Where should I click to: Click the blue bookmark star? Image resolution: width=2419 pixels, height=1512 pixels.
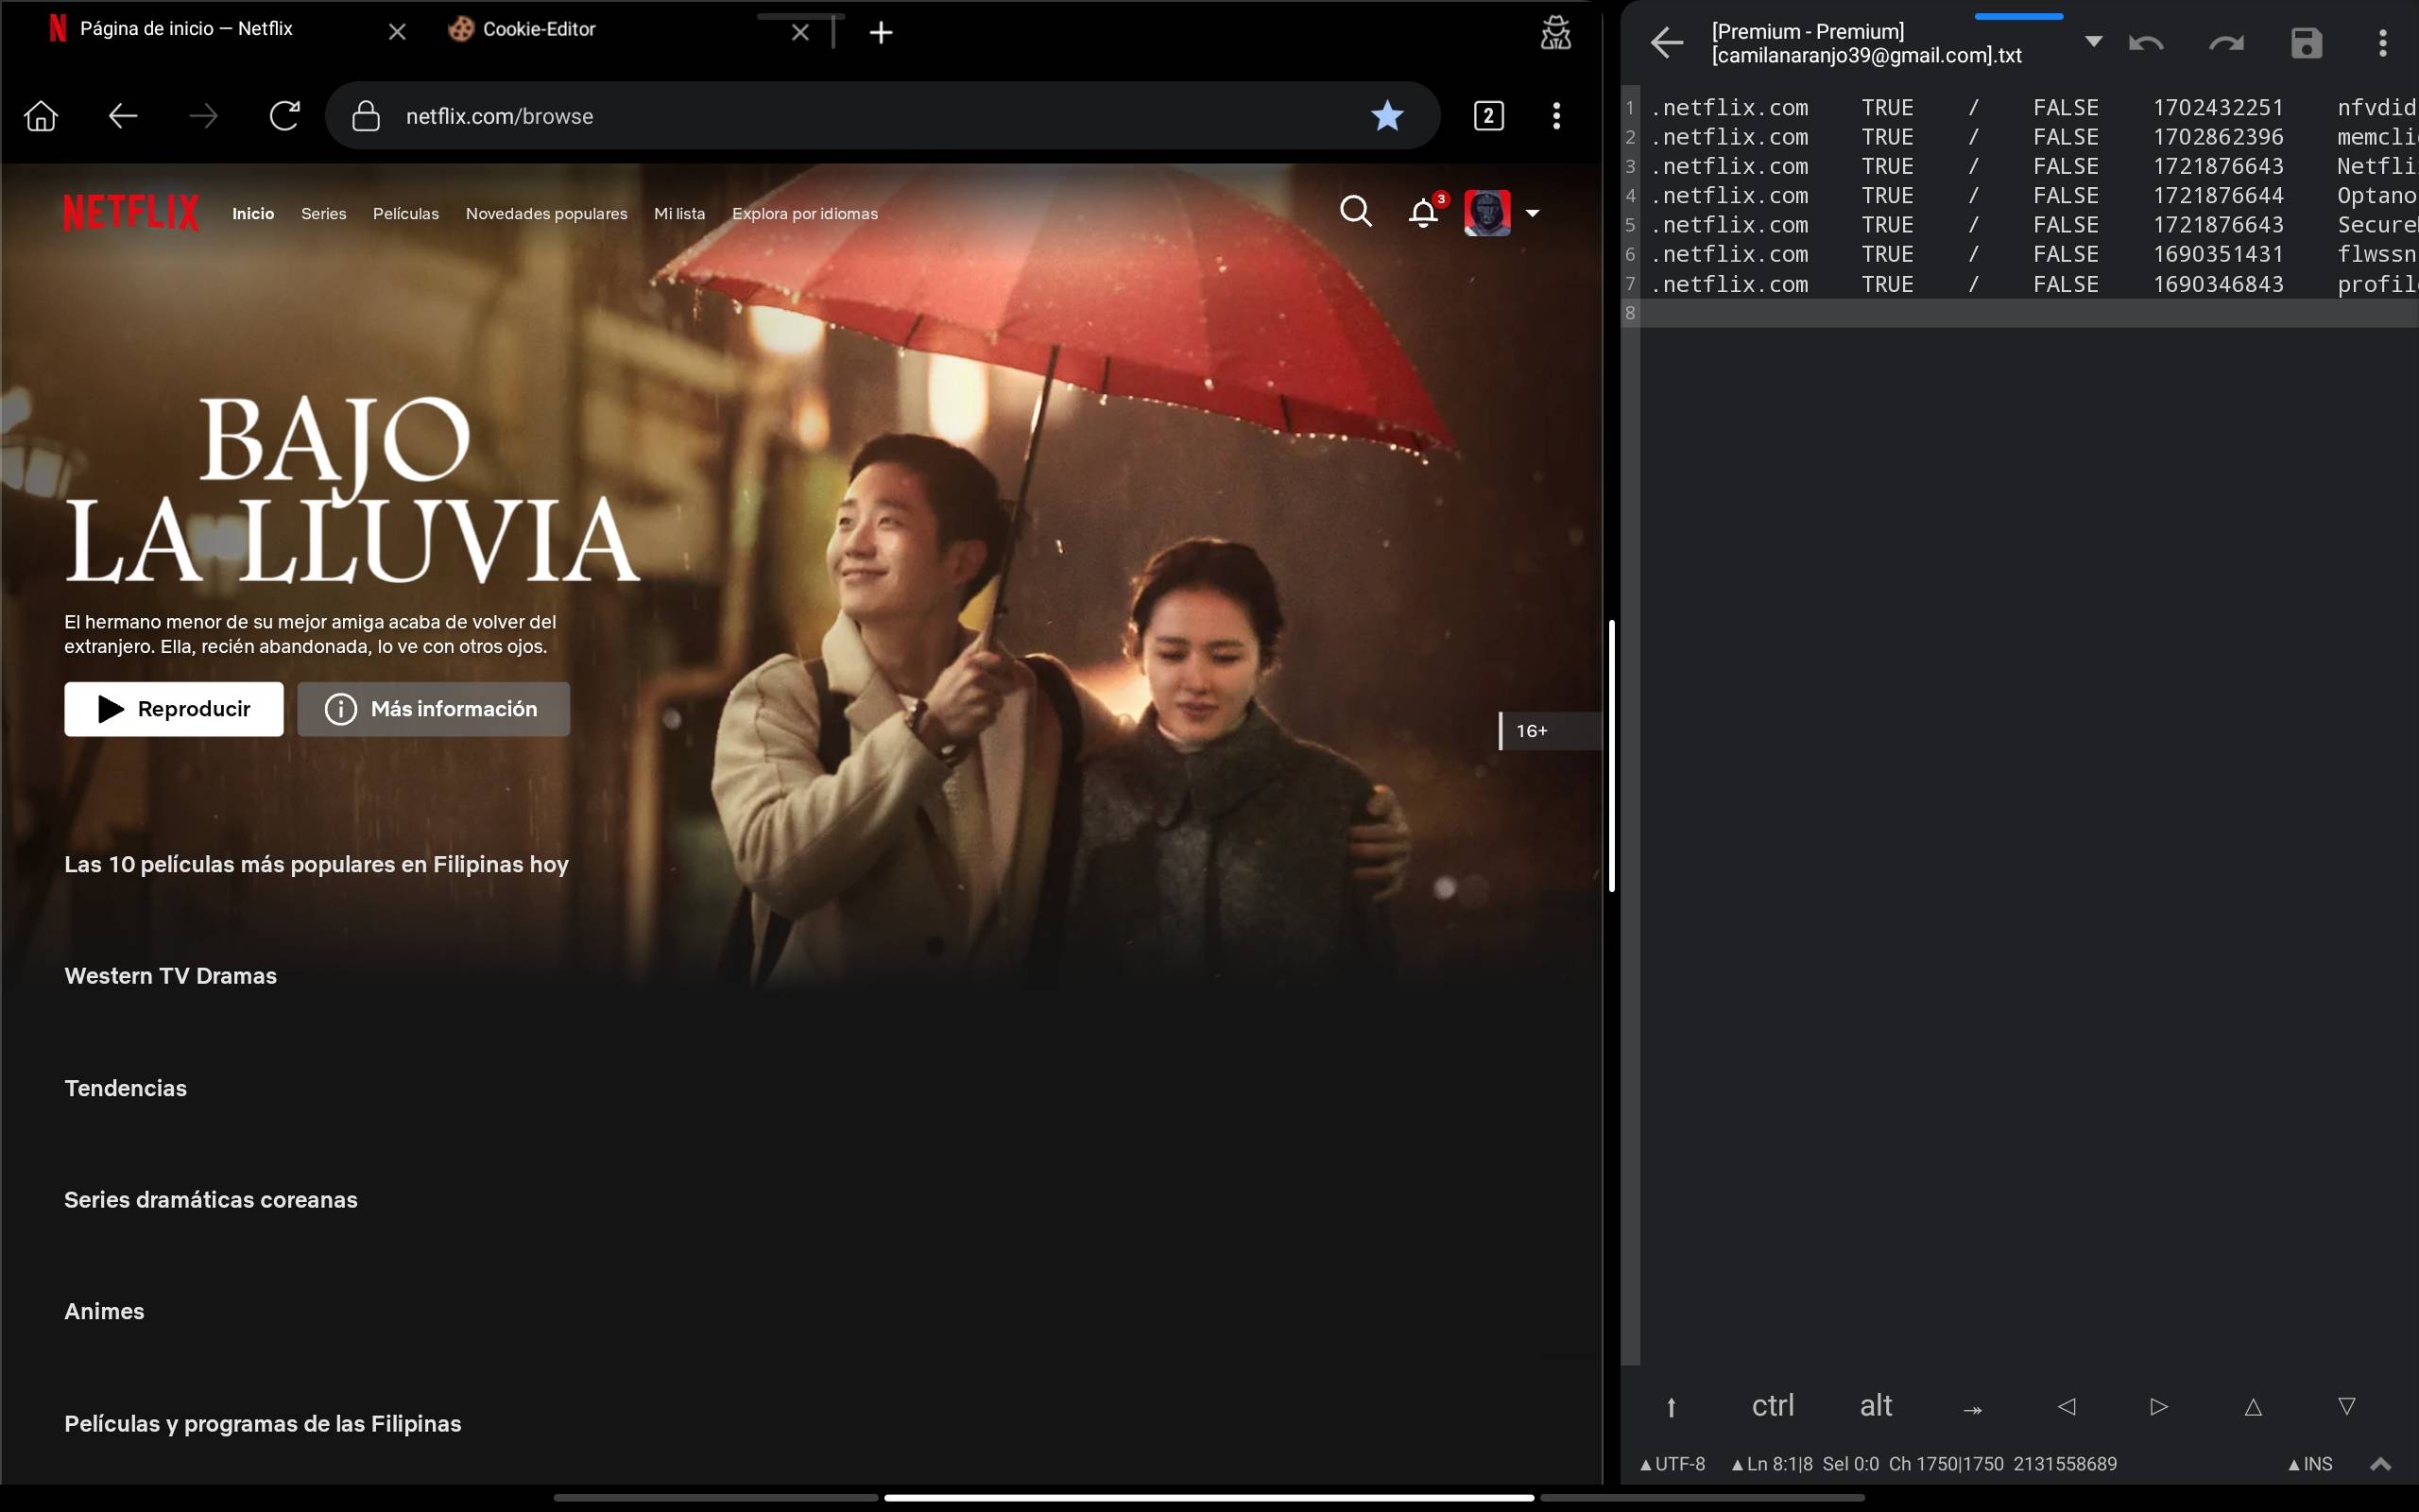point(1386,116)
